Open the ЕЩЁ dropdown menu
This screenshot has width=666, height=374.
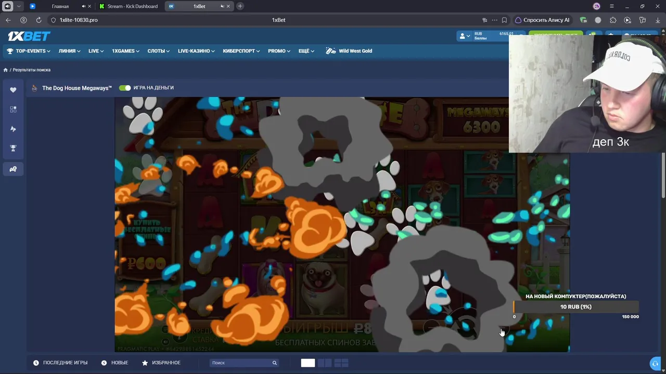tap(306, 51)
